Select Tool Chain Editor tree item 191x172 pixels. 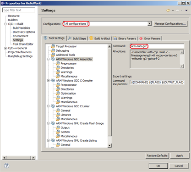coord(23,44)
